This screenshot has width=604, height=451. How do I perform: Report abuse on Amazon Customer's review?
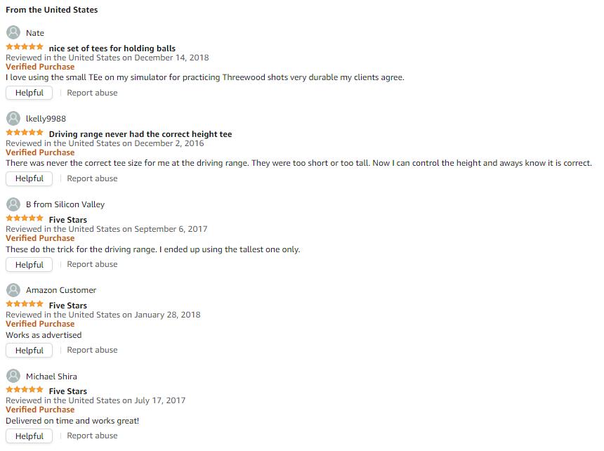point(92,350)
